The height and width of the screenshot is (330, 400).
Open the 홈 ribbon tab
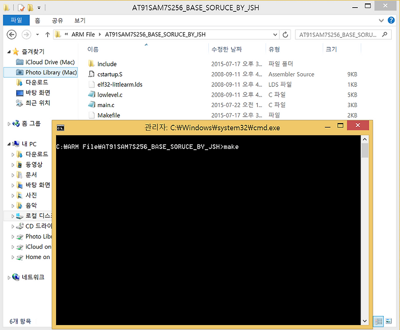pos(38,21)
